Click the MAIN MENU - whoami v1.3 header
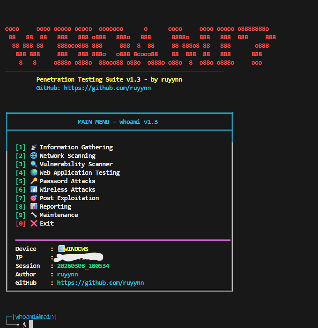 click(x=118, y=122)
